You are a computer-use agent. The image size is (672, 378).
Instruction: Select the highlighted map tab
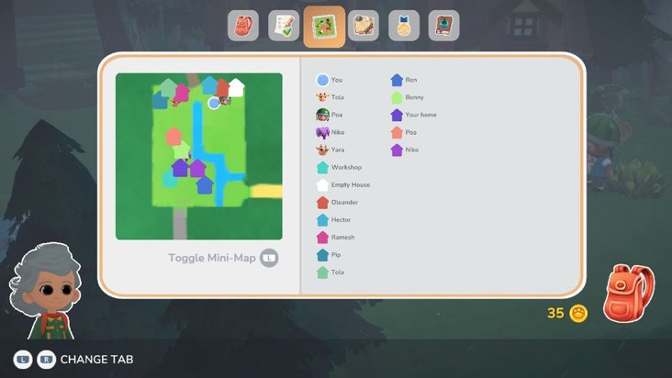coord(324,26)
